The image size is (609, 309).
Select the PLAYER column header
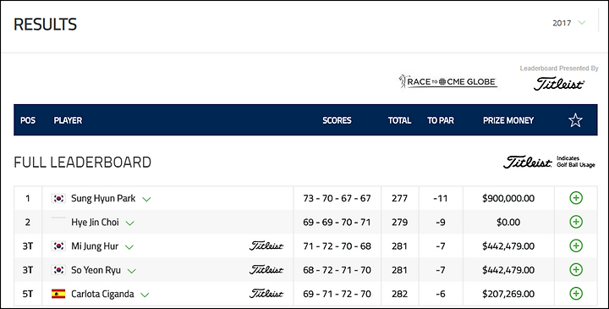[x=68, y=120]
